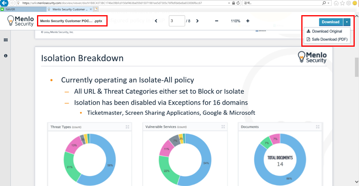Expand the Threat Types chart
The width and height of the screenshot is (359, 186).
(x=127, y=127)
